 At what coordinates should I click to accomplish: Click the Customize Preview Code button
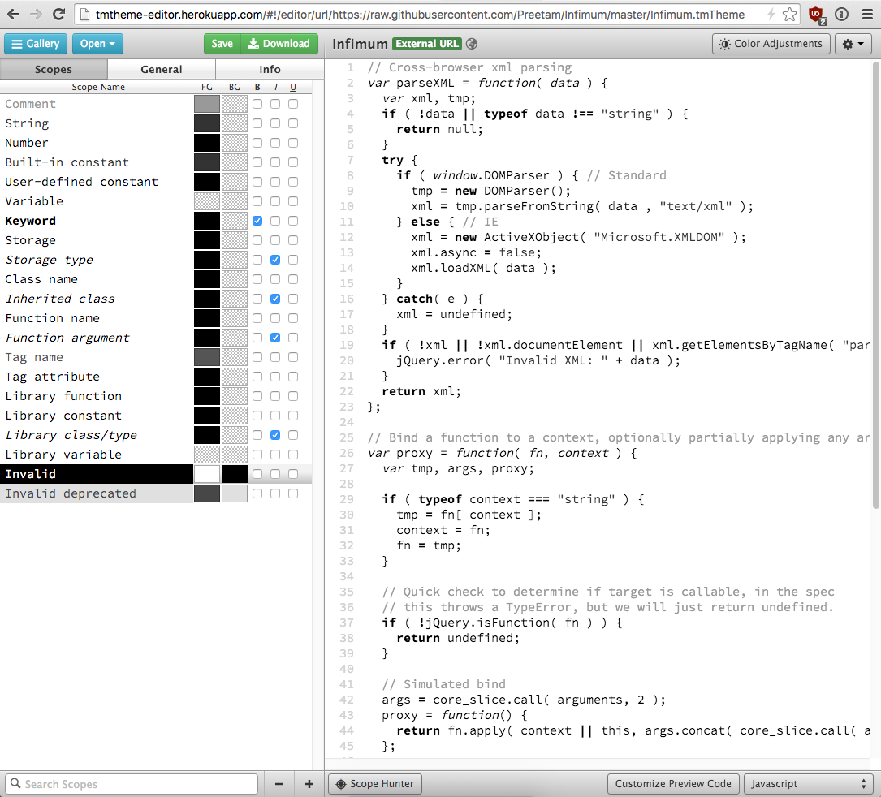[x=673, y=784]
